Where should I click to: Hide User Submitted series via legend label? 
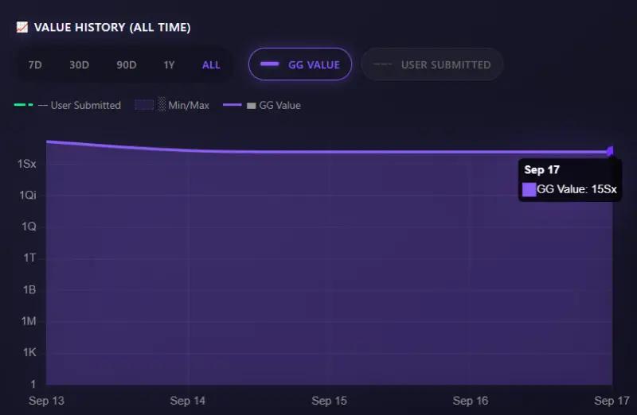tap(85, 105)
